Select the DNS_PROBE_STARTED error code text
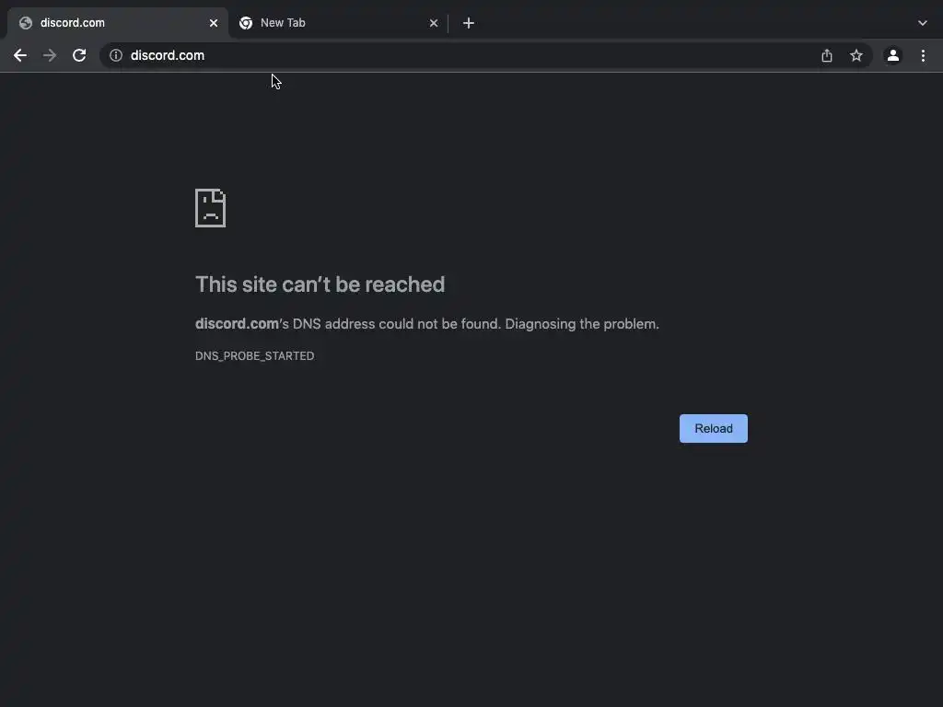The height and width of the screenshot is (707, 943). tap(254, 356)
